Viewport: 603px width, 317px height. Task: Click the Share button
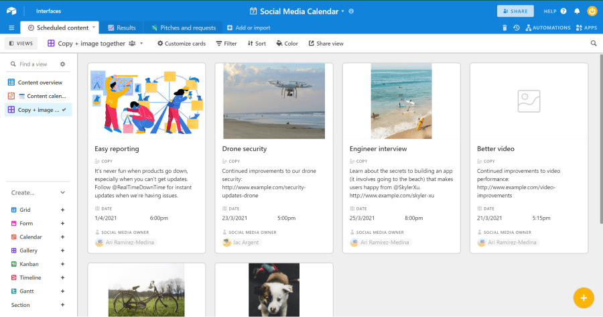click(515, 11)
